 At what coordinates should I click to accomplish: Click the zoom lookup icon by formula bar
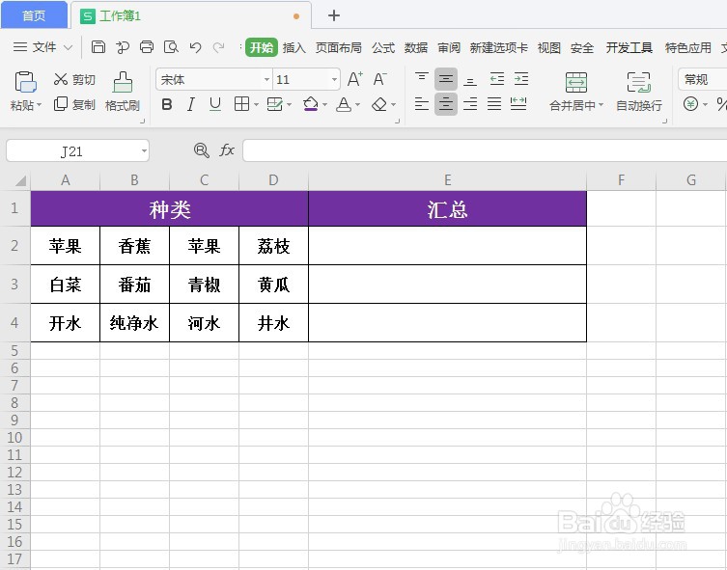coord(201,150)
